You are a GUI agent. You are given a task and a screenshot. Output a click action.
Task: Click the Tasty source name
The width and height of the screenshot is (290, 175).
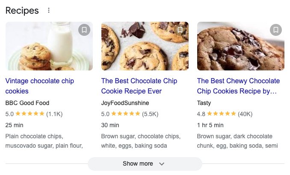[204, 103]
